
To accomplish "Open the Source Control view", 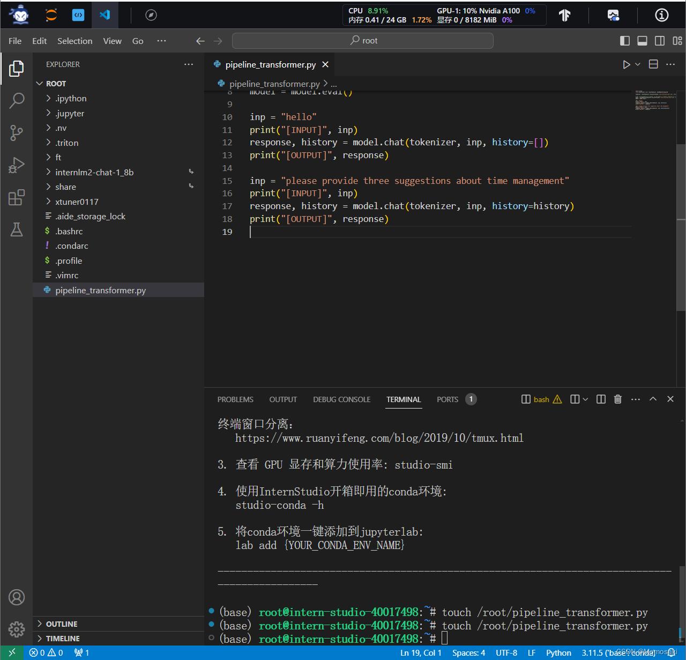I will (x=17, y=132).
